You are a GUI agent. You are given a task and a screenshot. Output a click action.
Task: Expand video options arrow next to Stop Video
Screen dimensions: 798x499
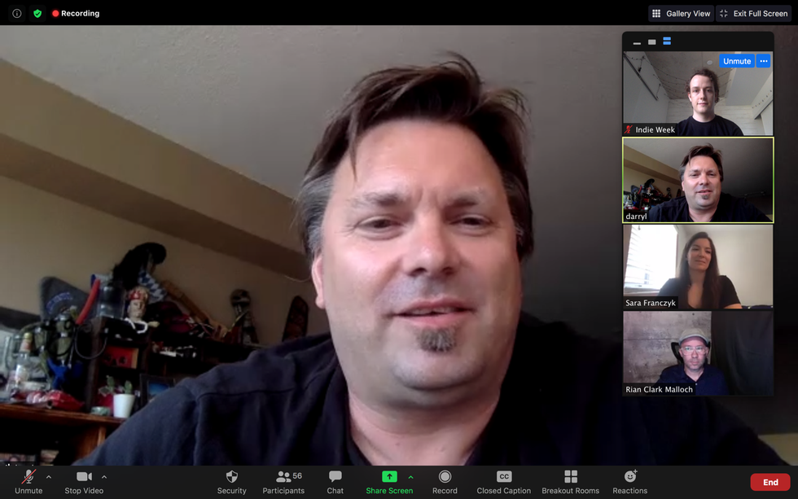click(x=104, y=477)
